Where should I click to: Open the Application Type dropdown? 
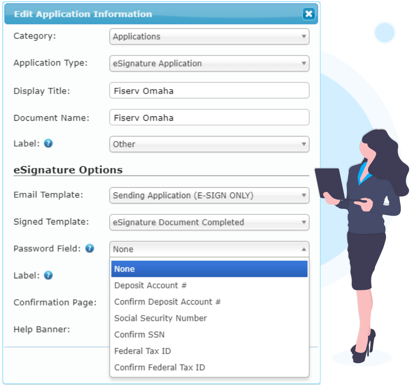tap(209, 63)
